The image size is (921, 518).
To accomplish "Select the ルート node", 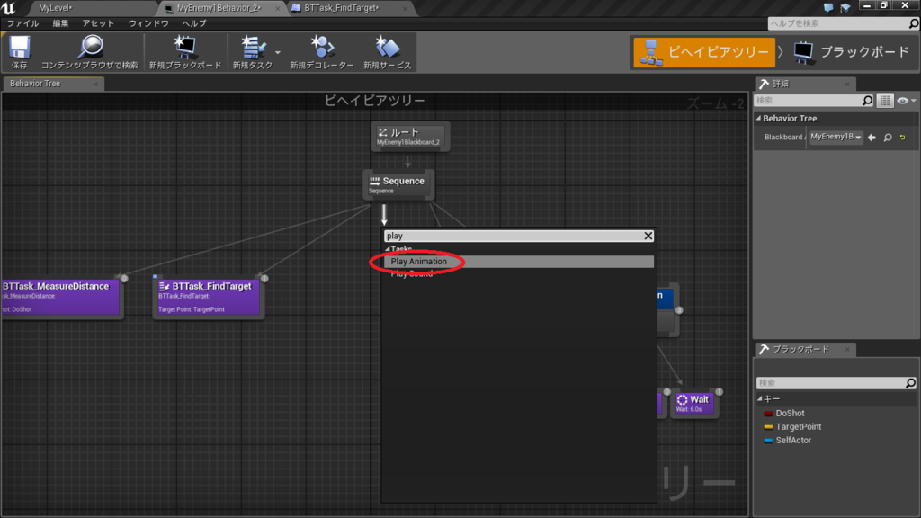I will click(x=409, y=137).
